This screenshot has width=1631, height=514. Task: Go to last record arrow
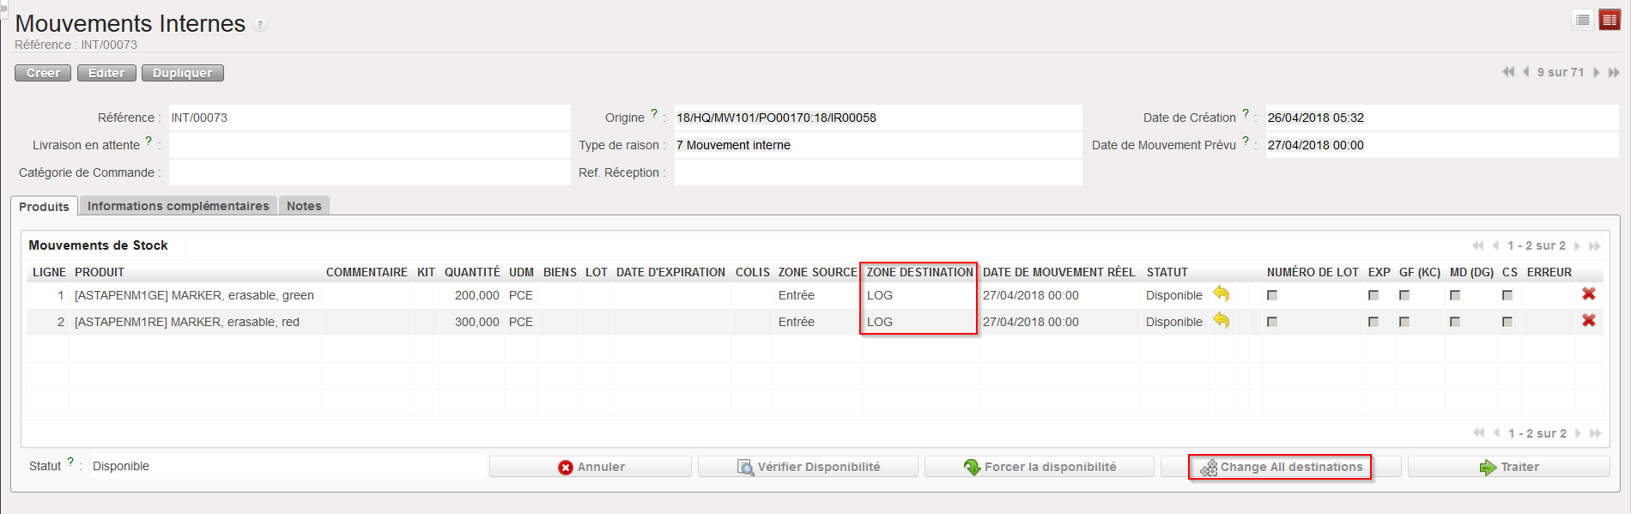(1613, 72)
